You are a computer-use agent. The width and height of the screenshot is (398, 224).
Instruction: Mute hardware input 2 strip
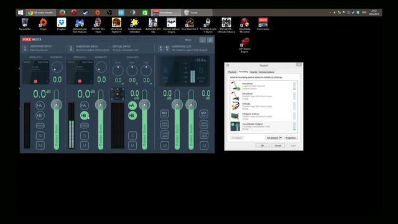click(85, 146)
